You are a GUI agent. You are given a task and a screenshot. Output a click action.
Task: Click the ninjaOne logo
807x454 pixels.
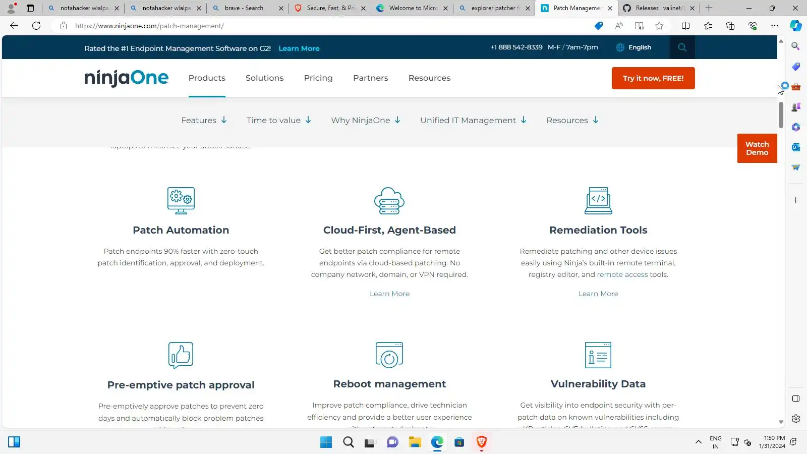point(126,78)
